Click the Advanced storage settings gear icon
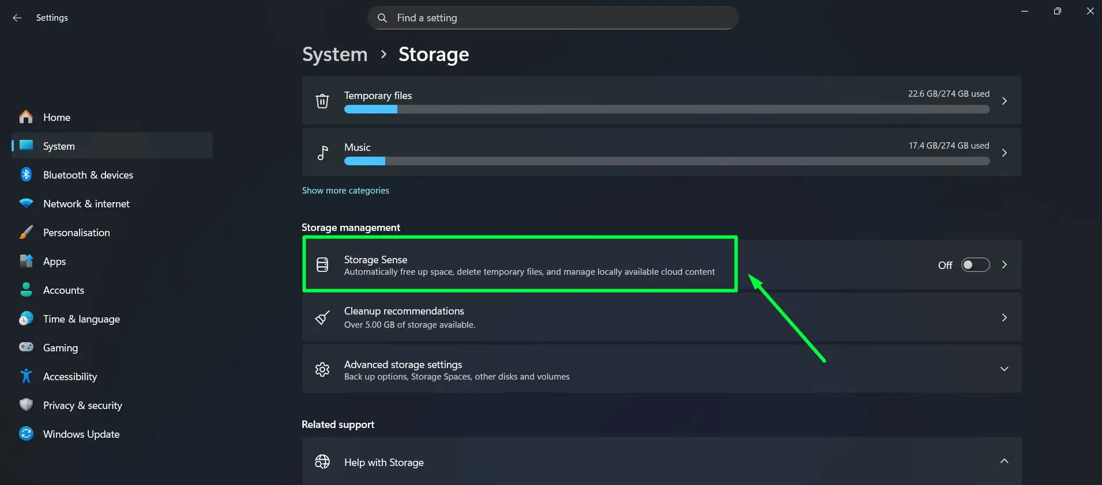The height and width of the screenshot is (485, 1102). (x=322, y=369)
